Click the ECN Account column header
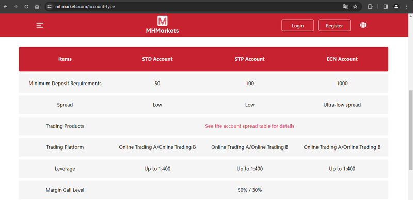This screenshot has width=413, height=200. (x=342, y=59)
